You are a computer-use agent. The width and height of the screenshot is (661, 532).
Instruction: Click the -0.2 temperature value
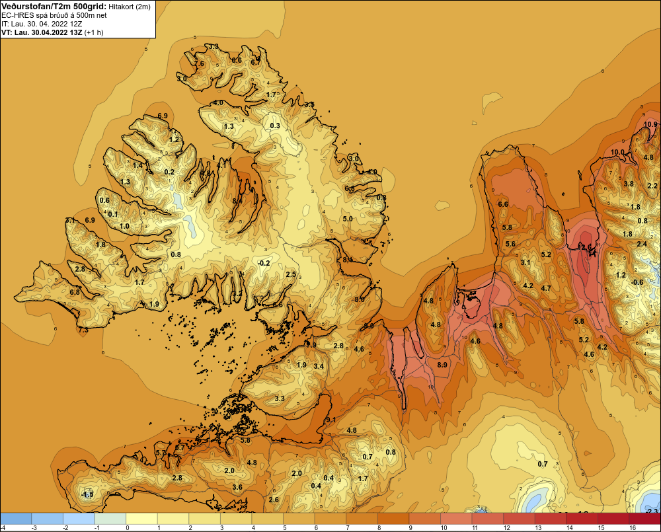pyautogui.click(x=264, y=263)
